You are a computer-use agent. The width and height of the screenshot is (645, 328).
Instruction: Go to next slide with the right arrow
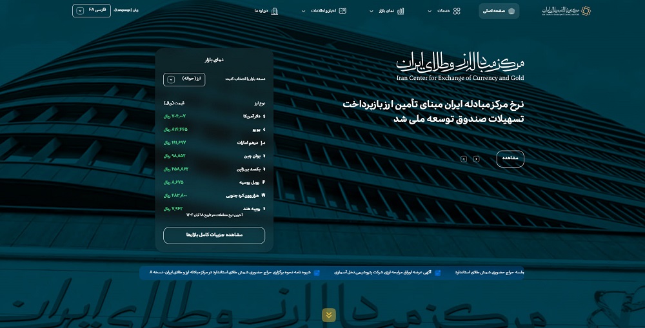pyautogui.click(x=477, y=159)
